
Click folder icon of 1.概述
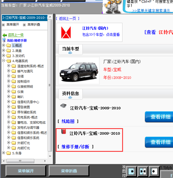click(x=9, y=45)
